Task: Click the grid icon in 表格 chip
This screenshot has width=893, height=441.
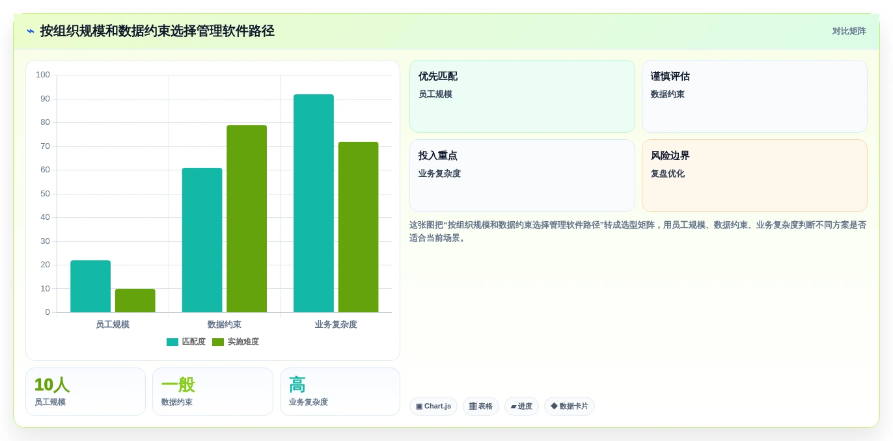Action: pyautogui.click(x=473, y=407)
